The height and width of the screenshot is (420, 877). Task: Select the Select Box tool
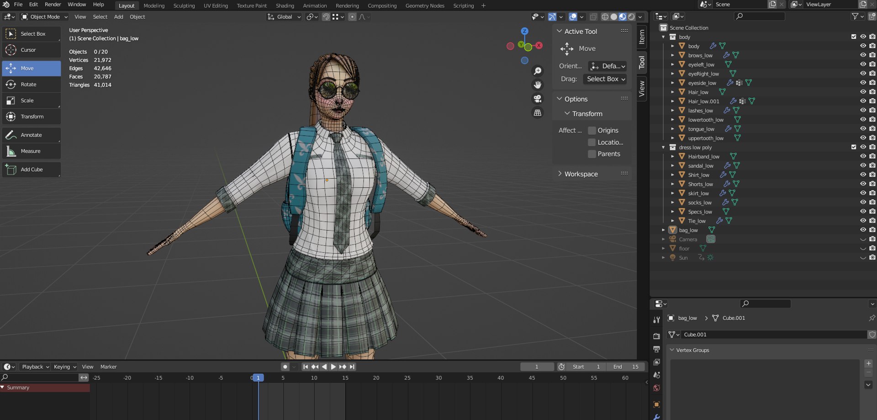(31, 34)
